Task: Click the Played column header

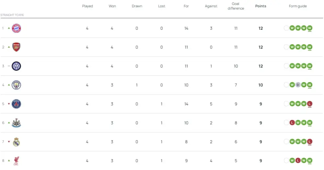Action: 87,6
